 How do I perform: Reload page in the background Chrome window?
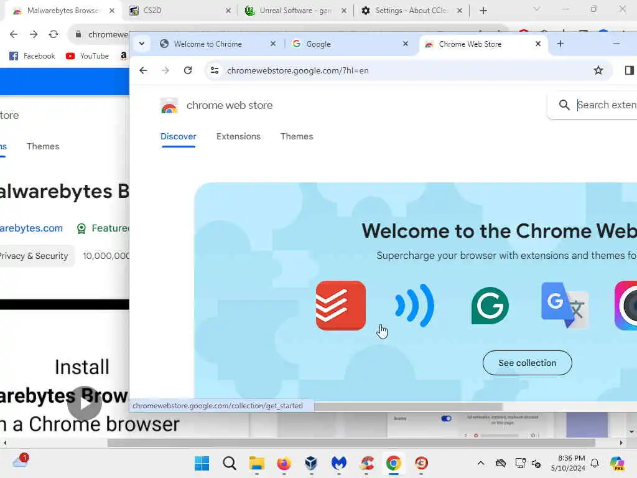pyautogui.click(x=53, y=34)
